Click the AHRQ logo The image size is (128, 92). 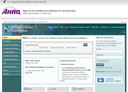(11, 11)
